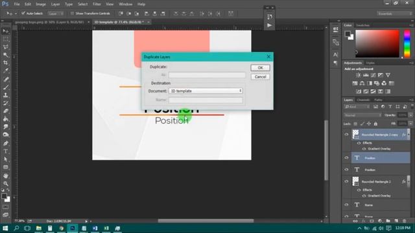Select the Clone Stamp tool
Viewport: 415px width, 233px height.
pyautogui.click(x=6, y=95)
